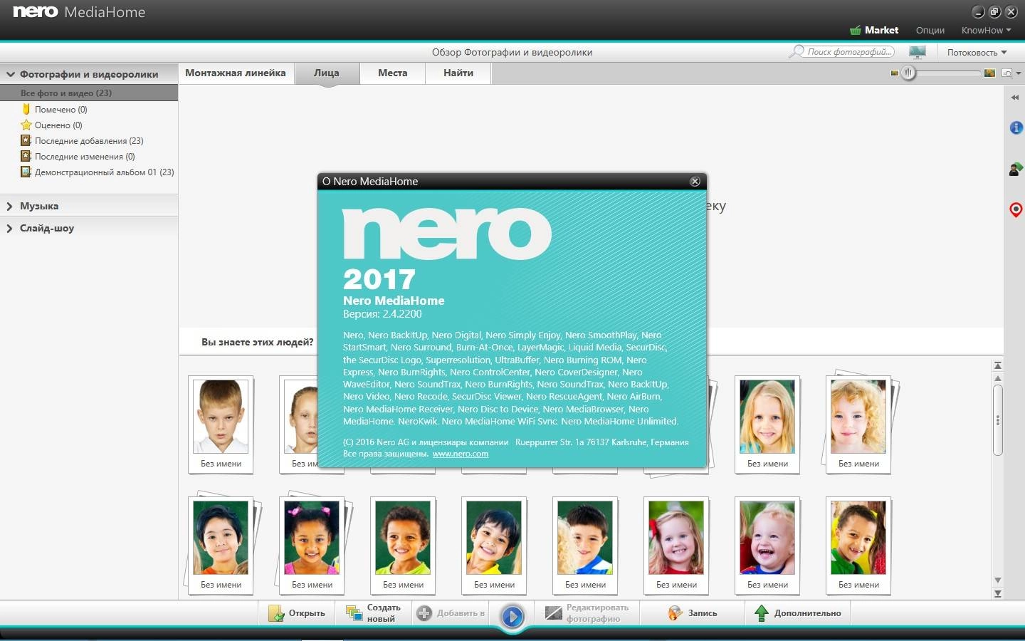Click the scroll to bottom arrow
This screenshot has height=641, width=1025.
click(998, 593)
